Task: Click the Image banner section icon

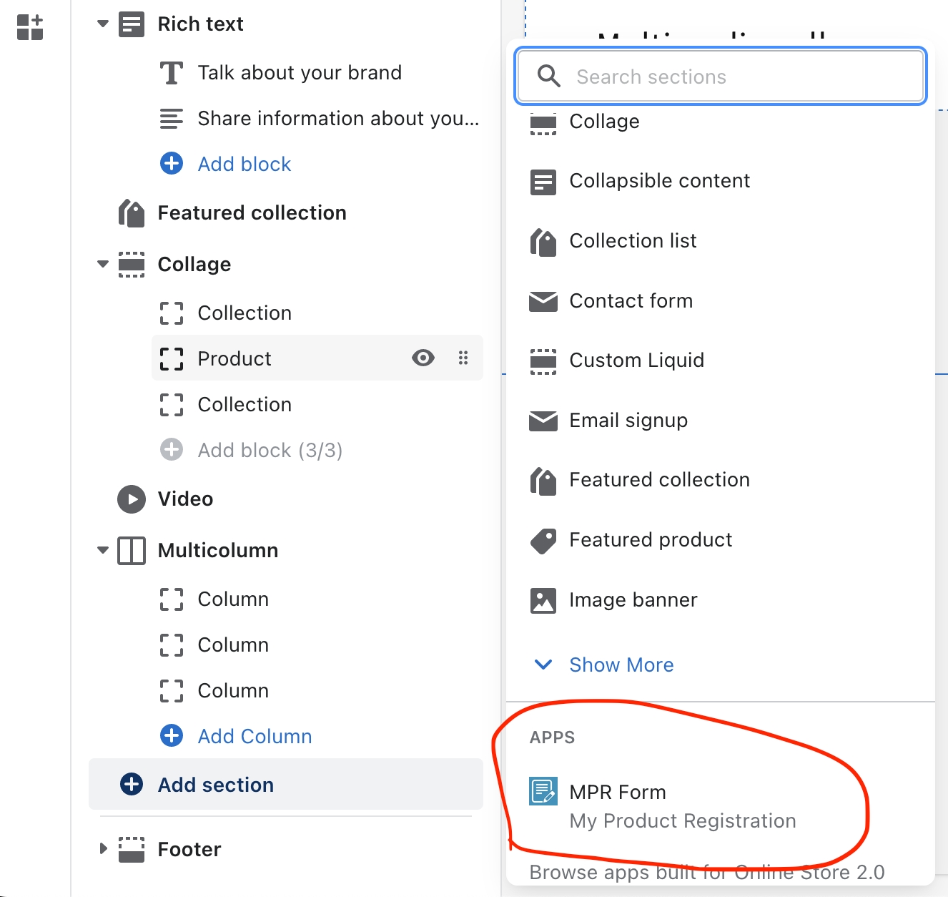Action: click(543, 600)
